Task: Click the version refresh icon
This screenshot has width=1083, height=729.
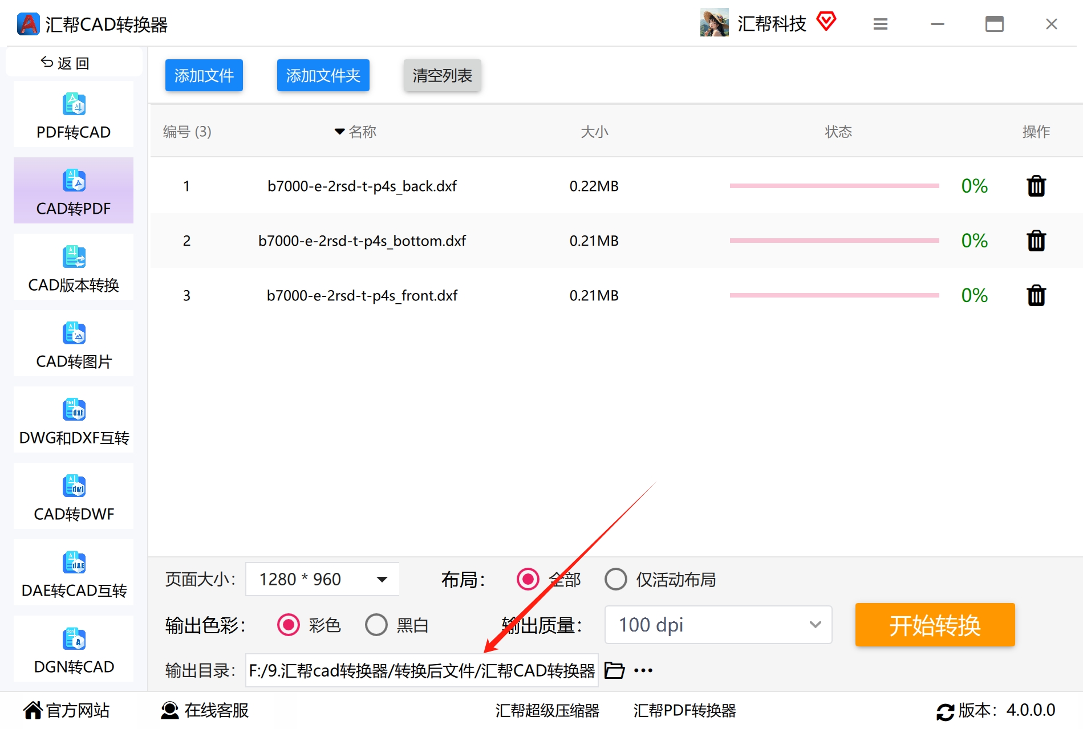Action: (945, 711)
